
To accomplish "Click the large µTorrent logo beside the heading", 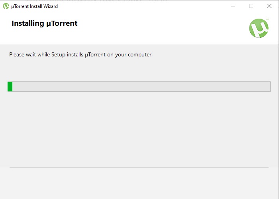I will click(259, 28).
